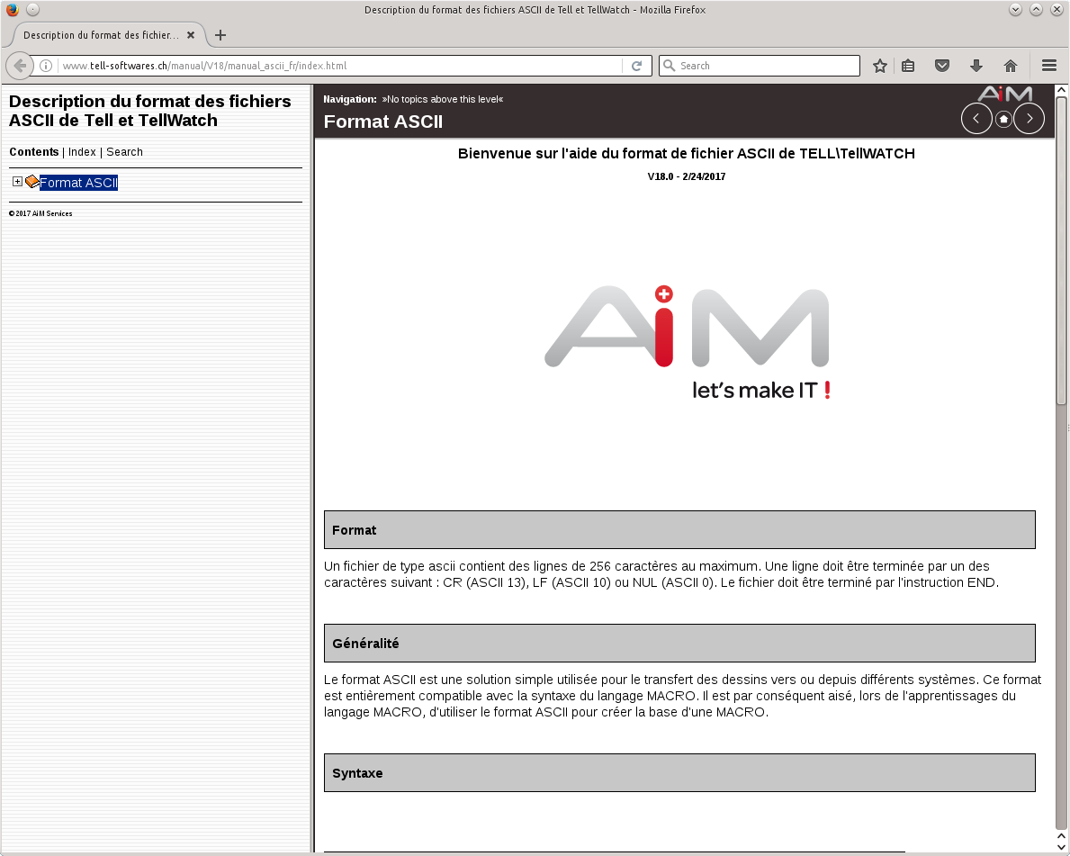Reload the page with the refresh icon

coord(636,66)
